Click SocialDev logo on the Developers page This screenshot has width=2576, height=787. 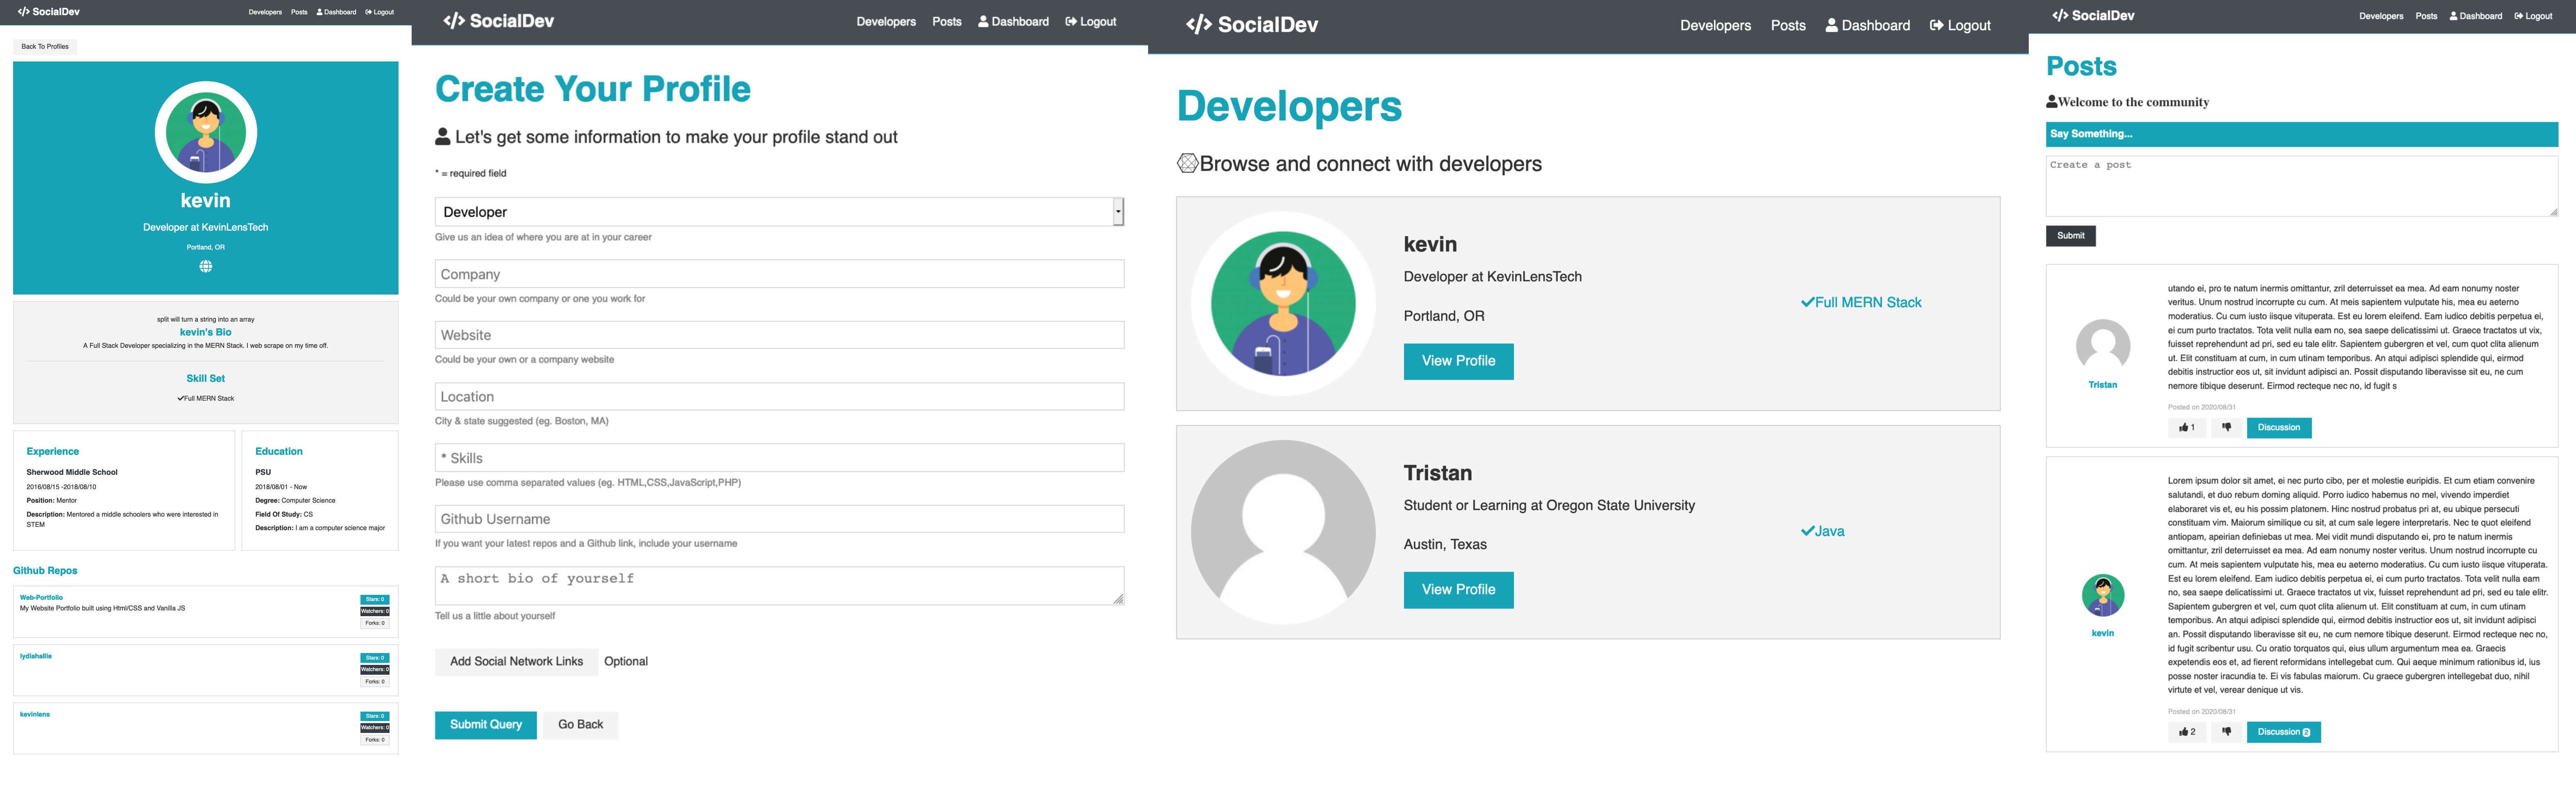[x=1252, y=25]
